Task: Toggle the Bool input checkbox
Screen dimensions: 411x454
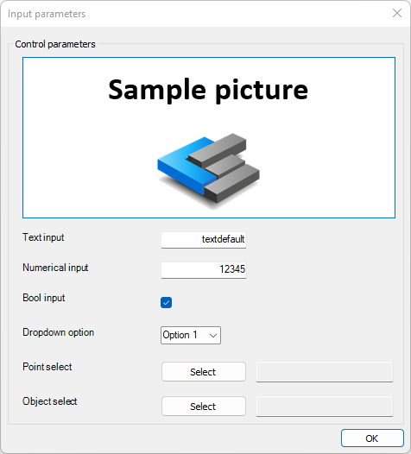Action: (166, 303)
